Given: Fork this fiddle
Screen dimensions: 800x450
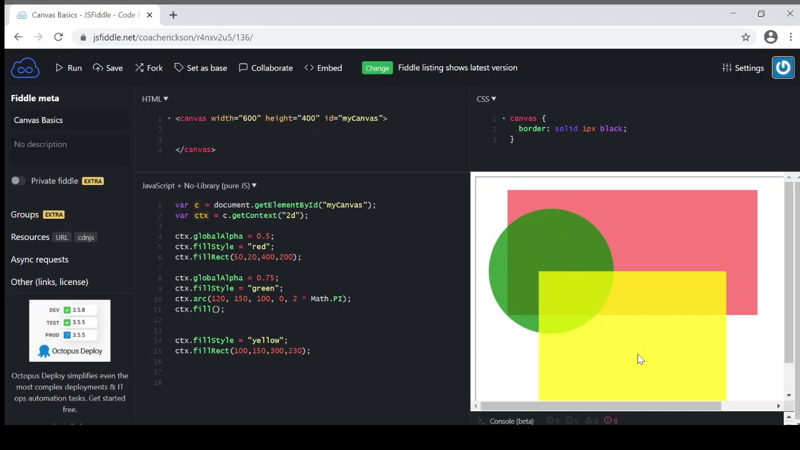Looking at the screenshot, I should coord(149,67).
